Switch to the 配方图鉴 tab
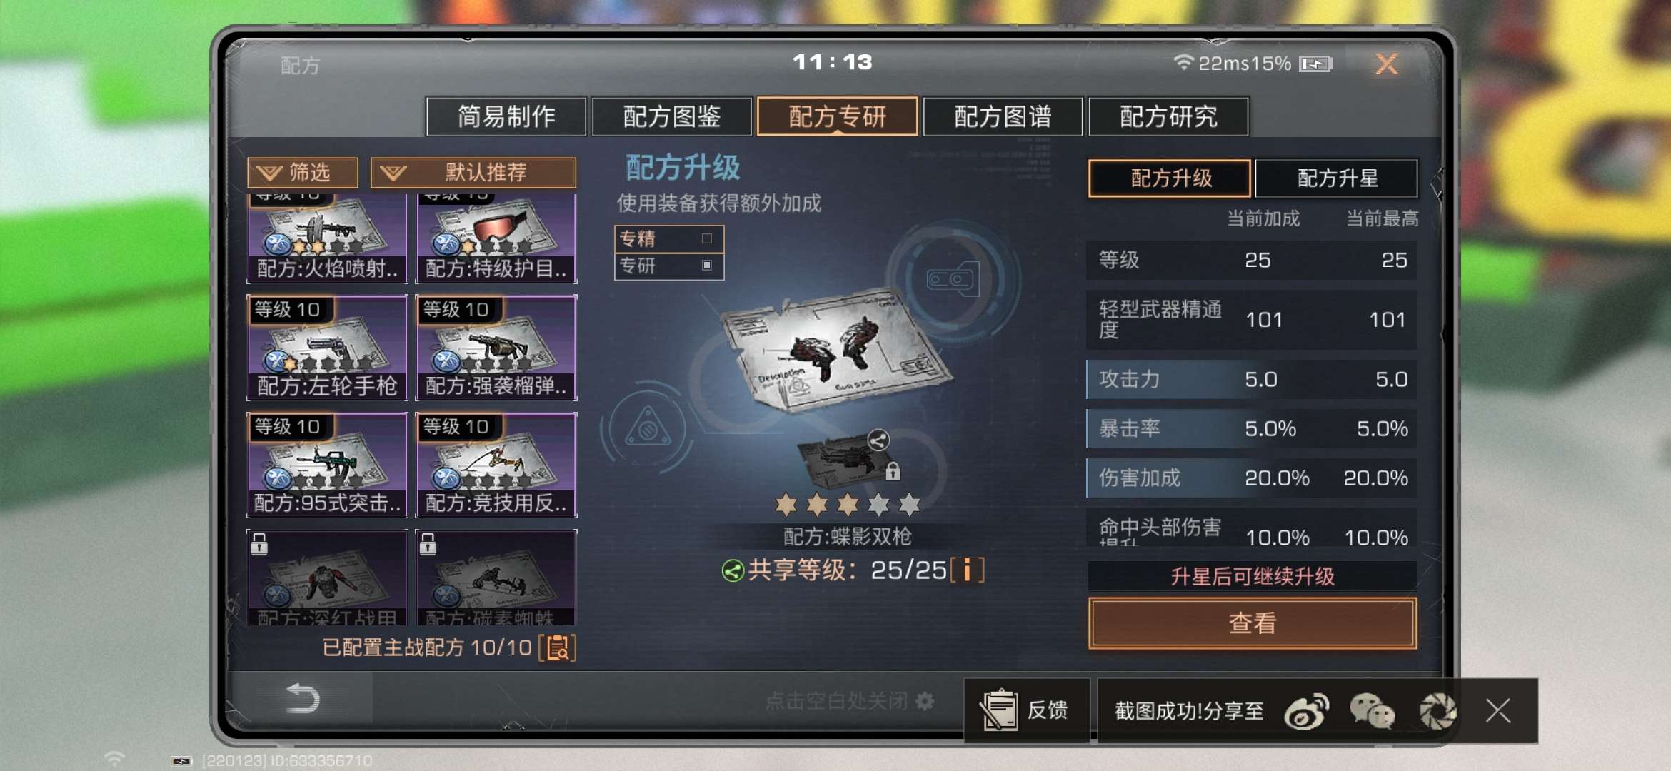This screenshot has width=1671, height=771. coord(671,116)
